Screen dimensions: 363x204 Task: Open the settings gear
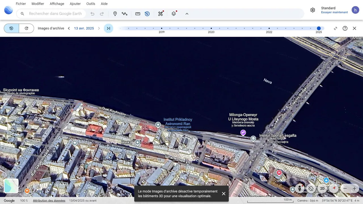(313, 10)
